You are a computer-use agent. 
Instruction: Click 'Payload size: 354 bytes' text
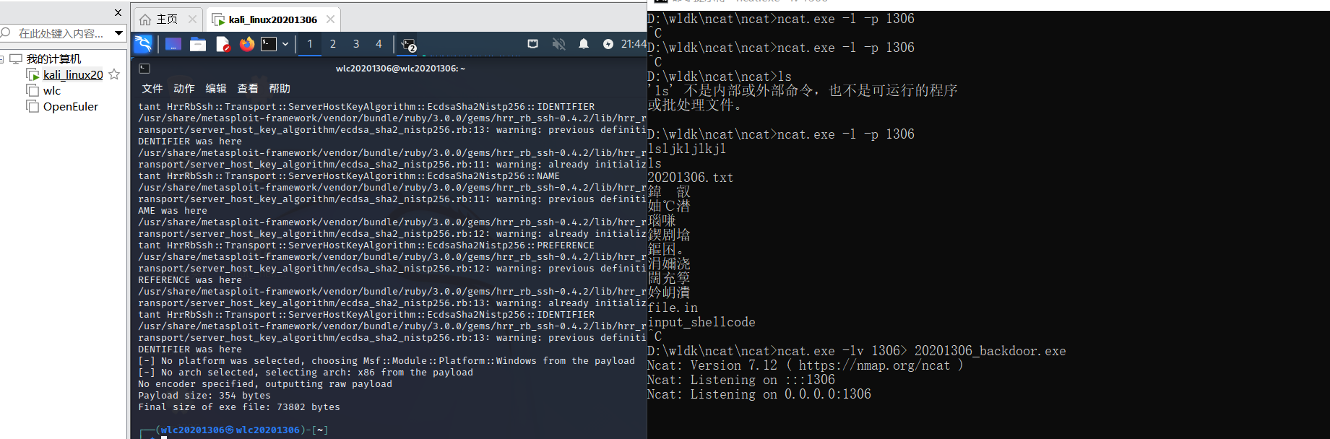click(x=204, y=396)
